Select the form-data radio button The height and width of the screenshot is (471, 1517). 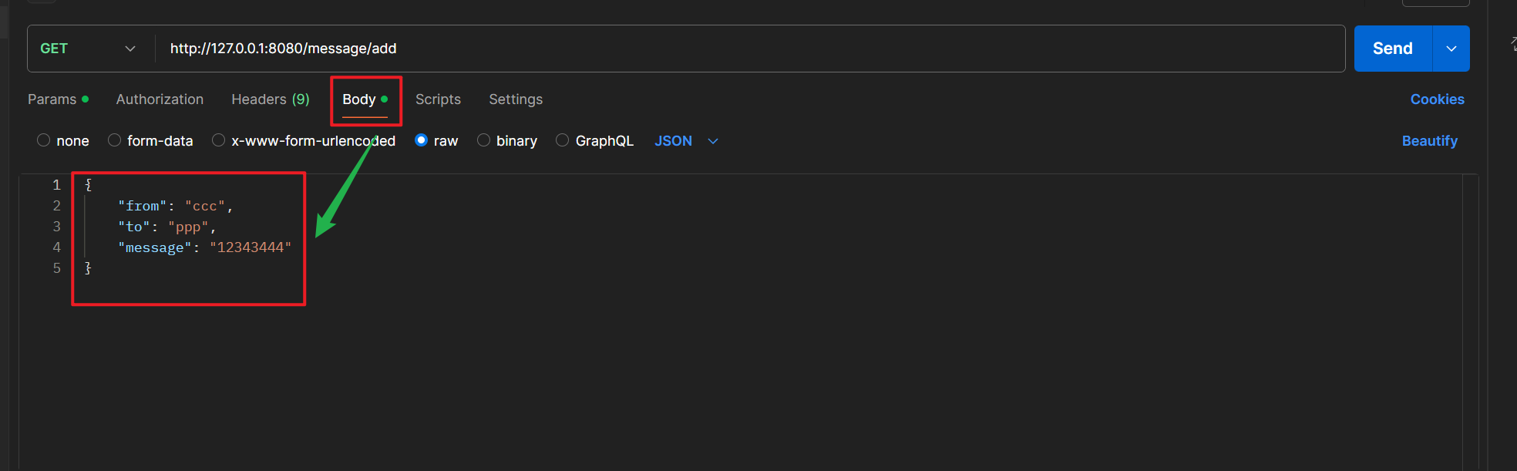(x=115, y=140)
